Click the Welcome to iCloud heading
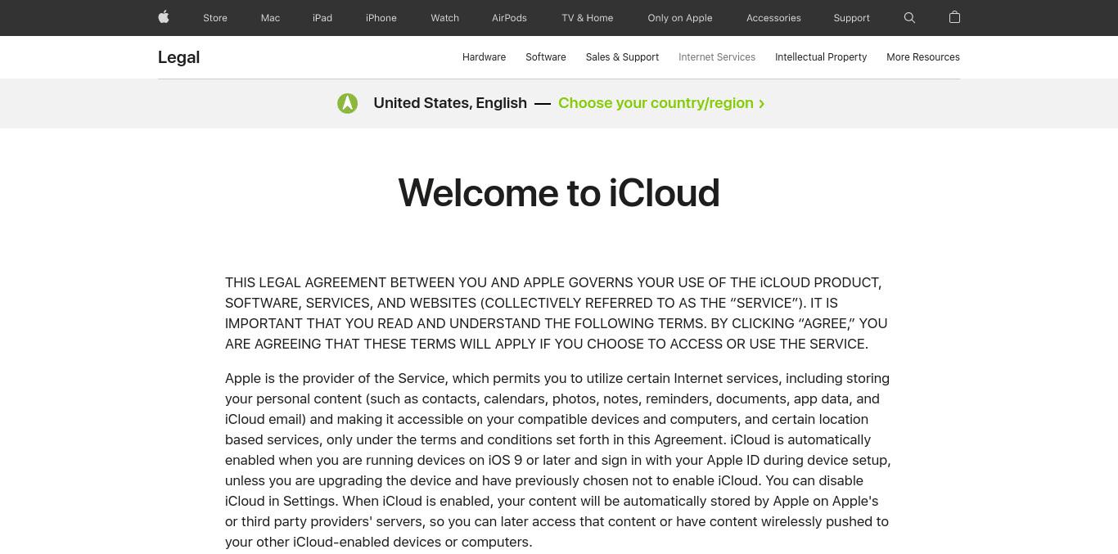The image size is (1118, 554). click(x=559, y=193)
